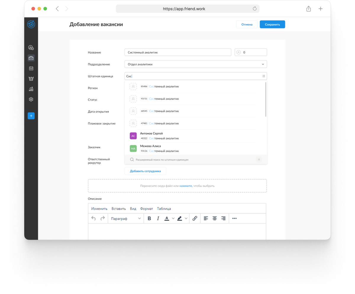Screen dimensions: 355x294
Task: Open the Вставить editor menu
Action: [119, 209]
